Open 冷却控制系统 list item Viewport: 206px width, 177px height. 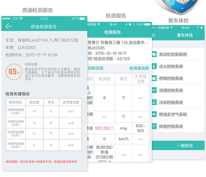178,102
